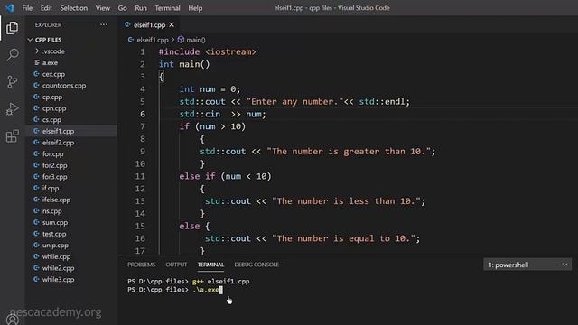Image resolution: width=578 pixels, height=325 pixels.
Task: Click the EXPLORER panel title
Action: (48, 24)
